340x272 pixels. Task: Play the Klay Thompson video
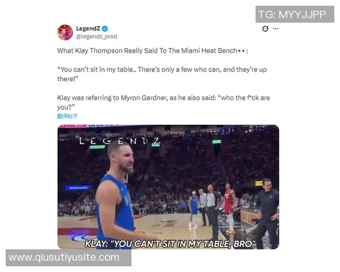pyautogui.click(x=168, y=187)
